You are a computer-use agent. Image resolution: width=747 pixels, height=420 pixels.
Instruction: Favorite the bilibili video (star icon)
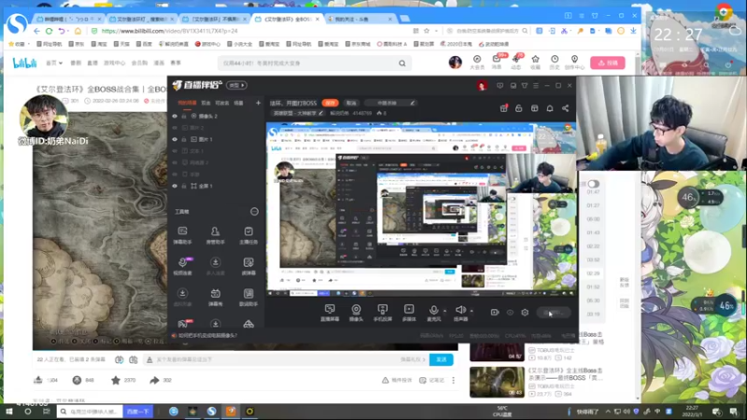tap(115, 380)
